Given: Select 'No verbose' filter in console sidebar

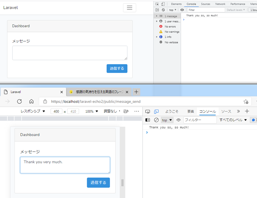Looking at the screenshot, I should point(167,42).
